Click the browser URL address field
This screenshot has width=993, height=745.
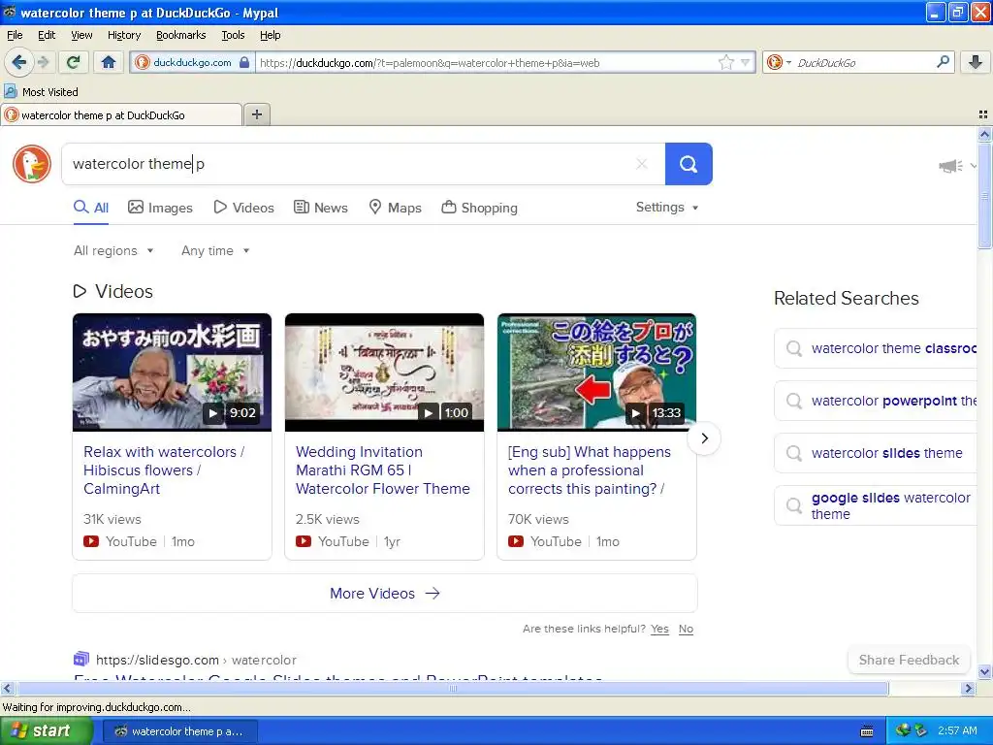pos(487,63)
